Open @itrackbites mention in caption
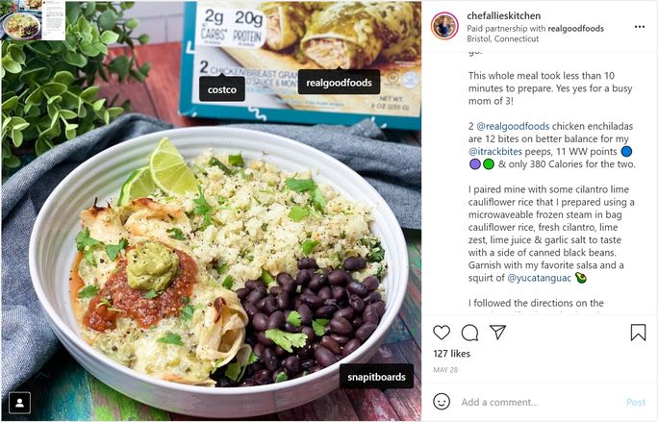 click(x=495, y=152)
